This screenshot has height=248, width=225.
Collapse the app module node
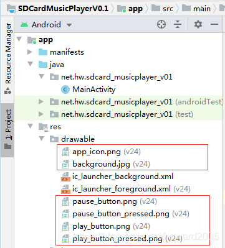click(19, 39)
